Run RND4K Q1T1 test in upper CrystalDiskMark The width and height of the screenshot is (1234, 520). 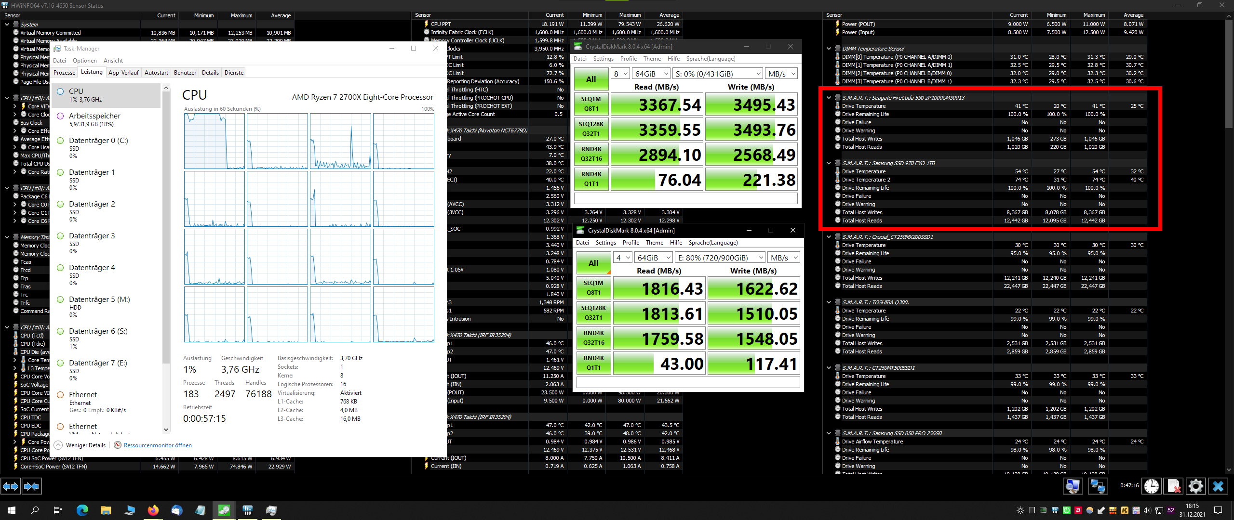[x=591, y=179]
